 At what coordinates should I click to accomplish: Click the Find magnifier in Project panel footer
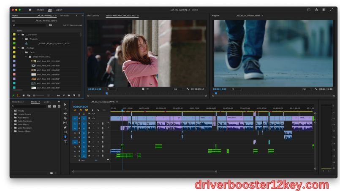(x=64, y=95)
